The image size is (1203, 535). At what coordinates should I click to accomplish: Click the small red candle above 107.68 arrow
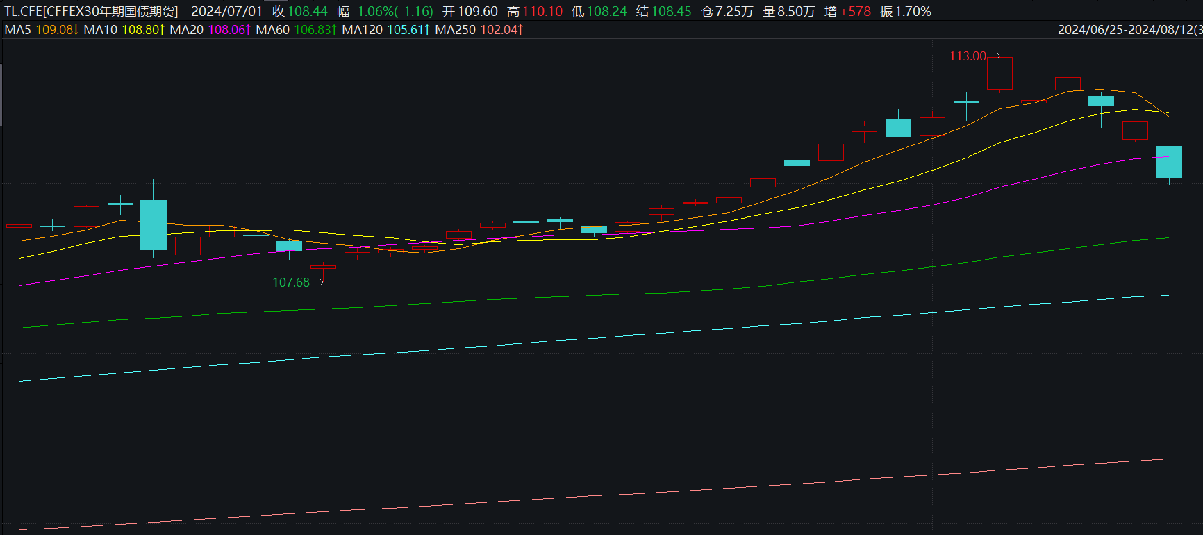(323, 266)
